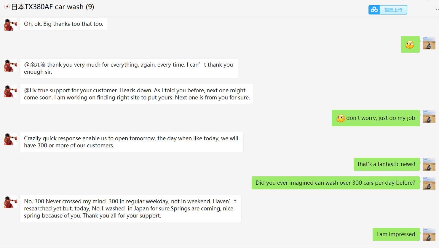Image resolution: width=439 pixels, height=248 pixels.
Task: Click the @余九浪 mention message
Action: (129, 68)
